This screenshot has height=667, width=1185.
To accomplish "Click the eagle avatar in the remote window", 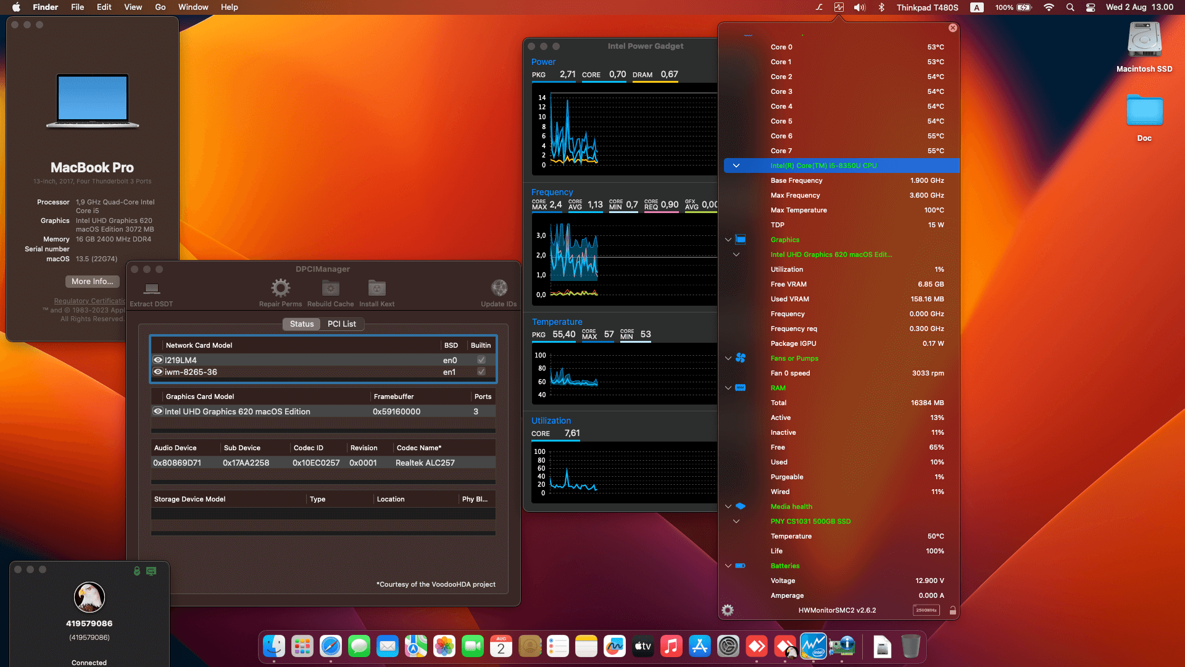I will point(89,597).
